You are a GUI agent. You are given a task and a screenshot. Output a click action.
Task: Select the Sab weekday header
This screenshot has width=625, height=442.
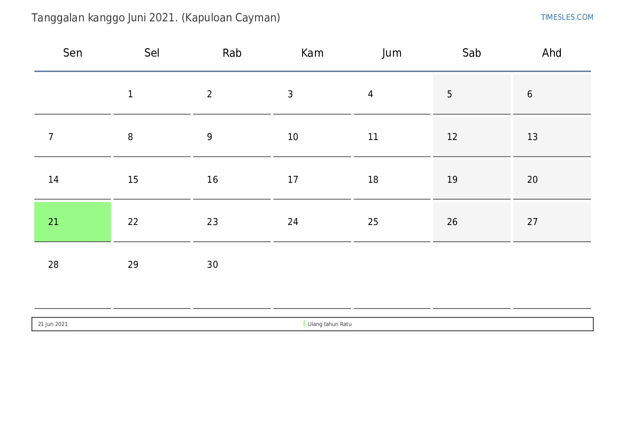click(x=472, y=52)
